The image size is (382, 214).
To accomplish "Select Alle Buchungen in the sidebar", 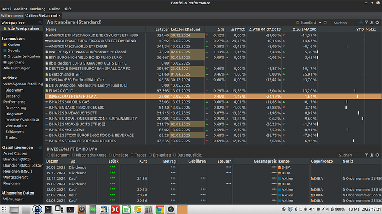I will (x=17, y=68).
